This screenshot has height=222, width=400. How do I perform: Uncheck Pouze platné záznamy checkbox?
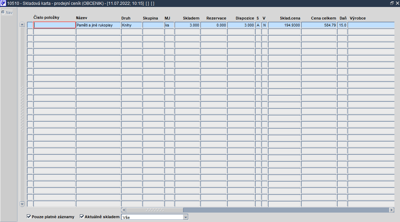[29, 216]
